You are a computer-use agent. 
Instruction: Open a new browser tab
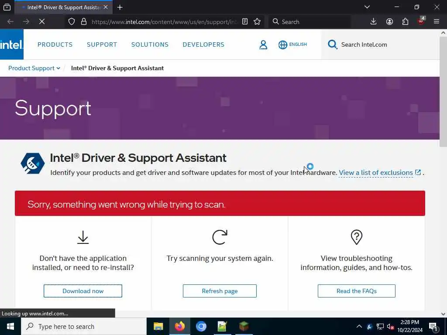[120, 7]
